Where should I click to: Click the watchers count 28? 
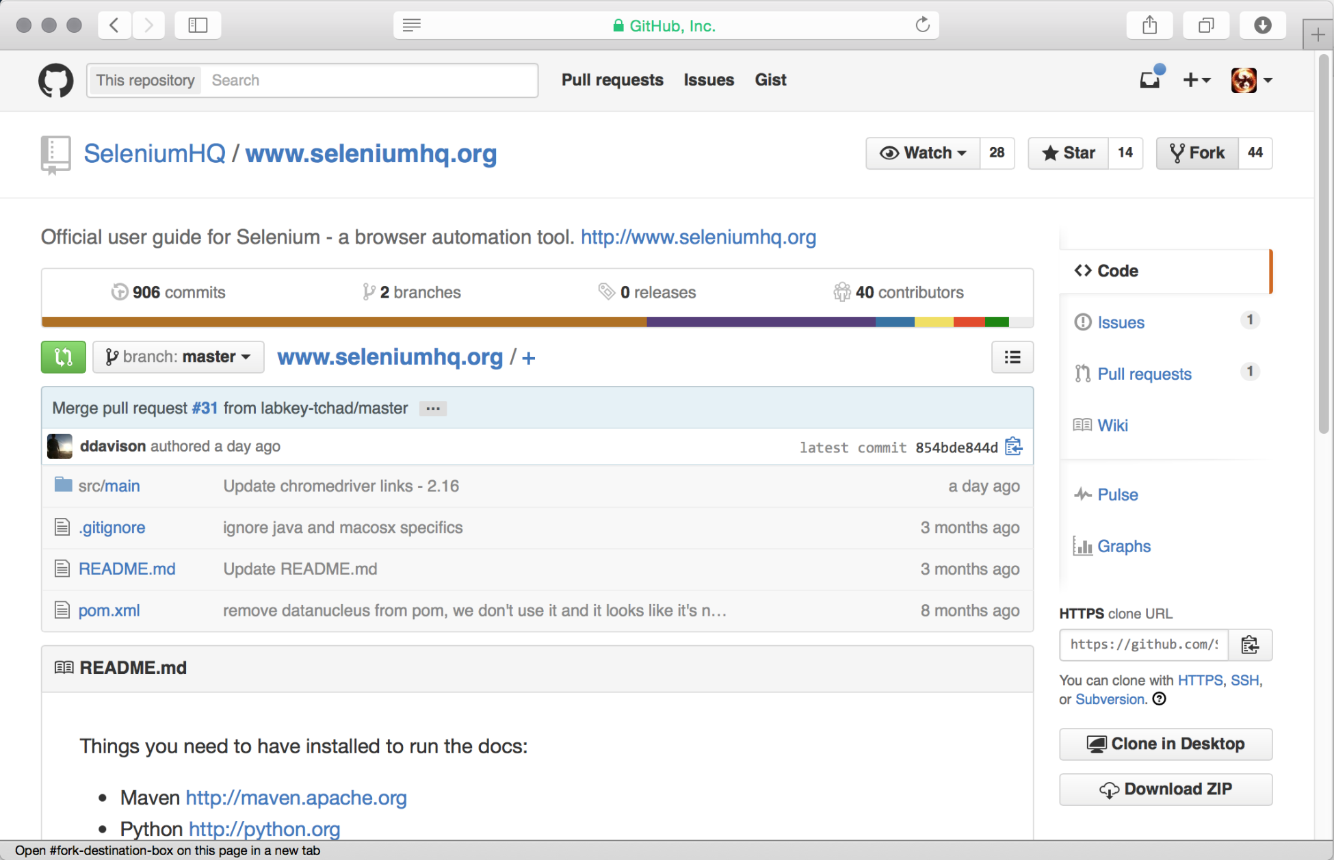997,153
